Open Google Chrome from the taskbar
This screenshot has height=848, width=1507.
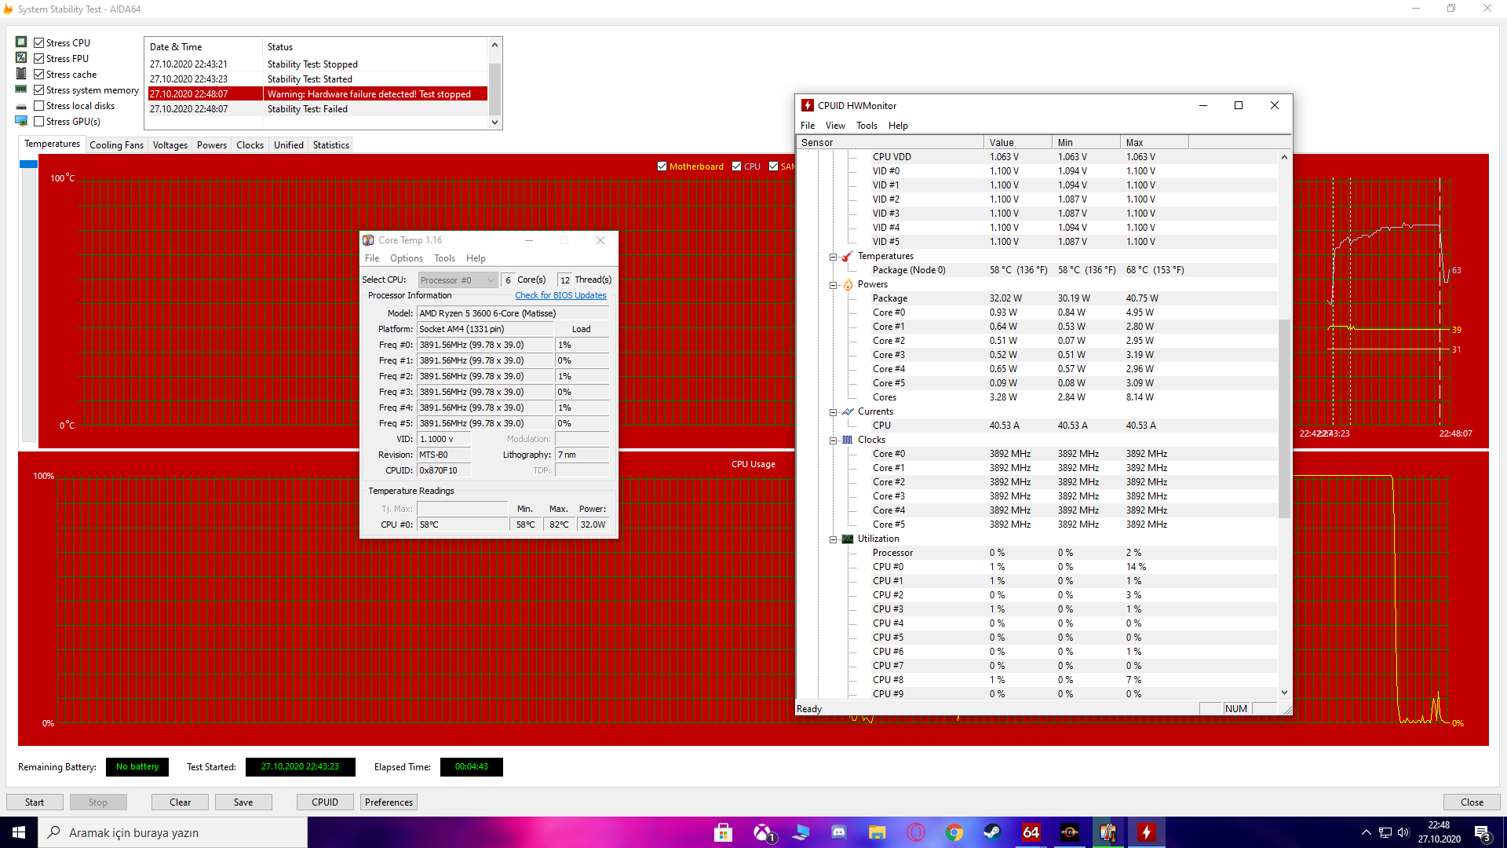pyautogui.click(x=954, y=832)
